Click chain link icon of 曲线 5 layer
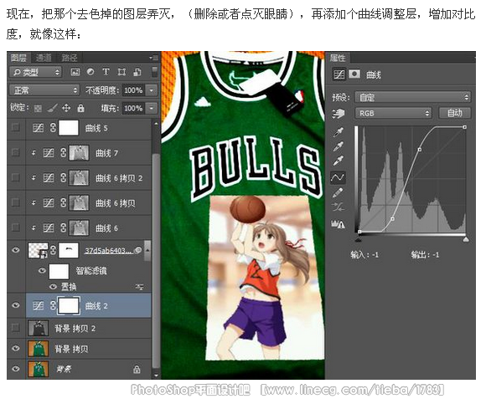486x404 pixels. coord(53,128)
